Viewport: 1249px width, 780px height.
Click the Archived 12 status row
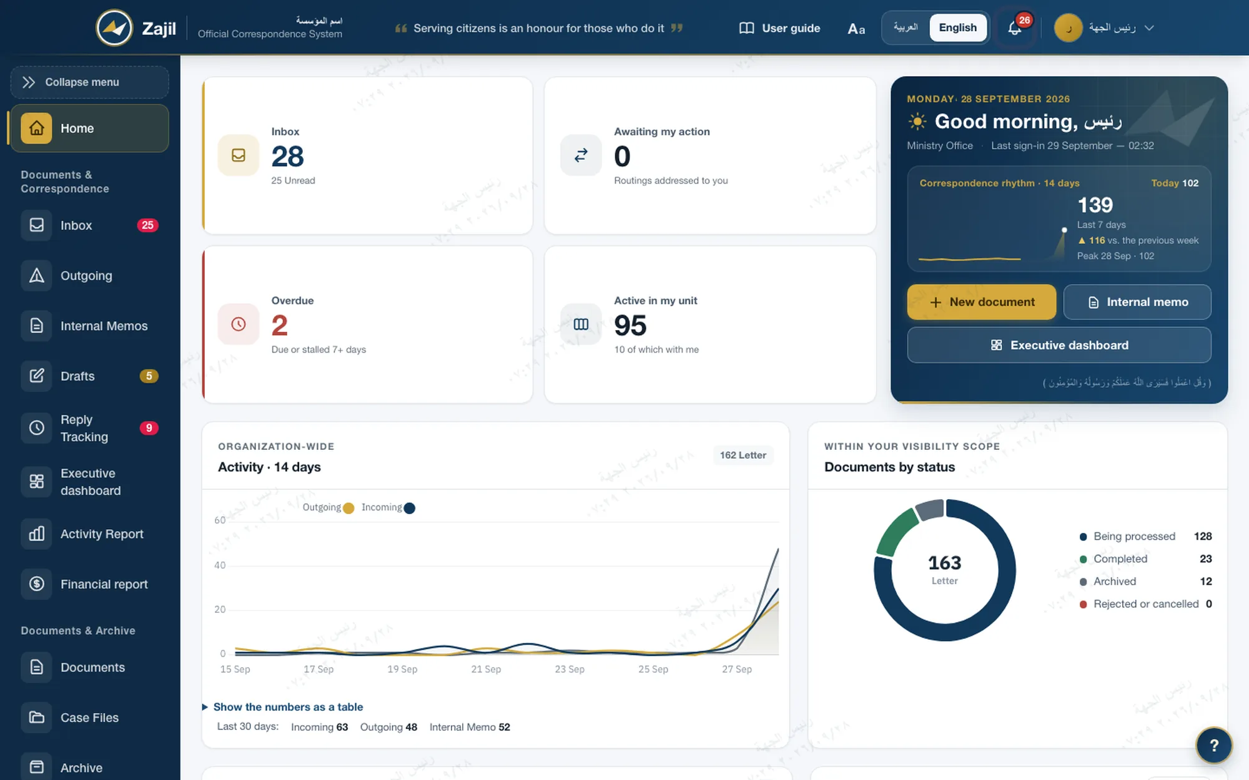[x=1145, y=582]
